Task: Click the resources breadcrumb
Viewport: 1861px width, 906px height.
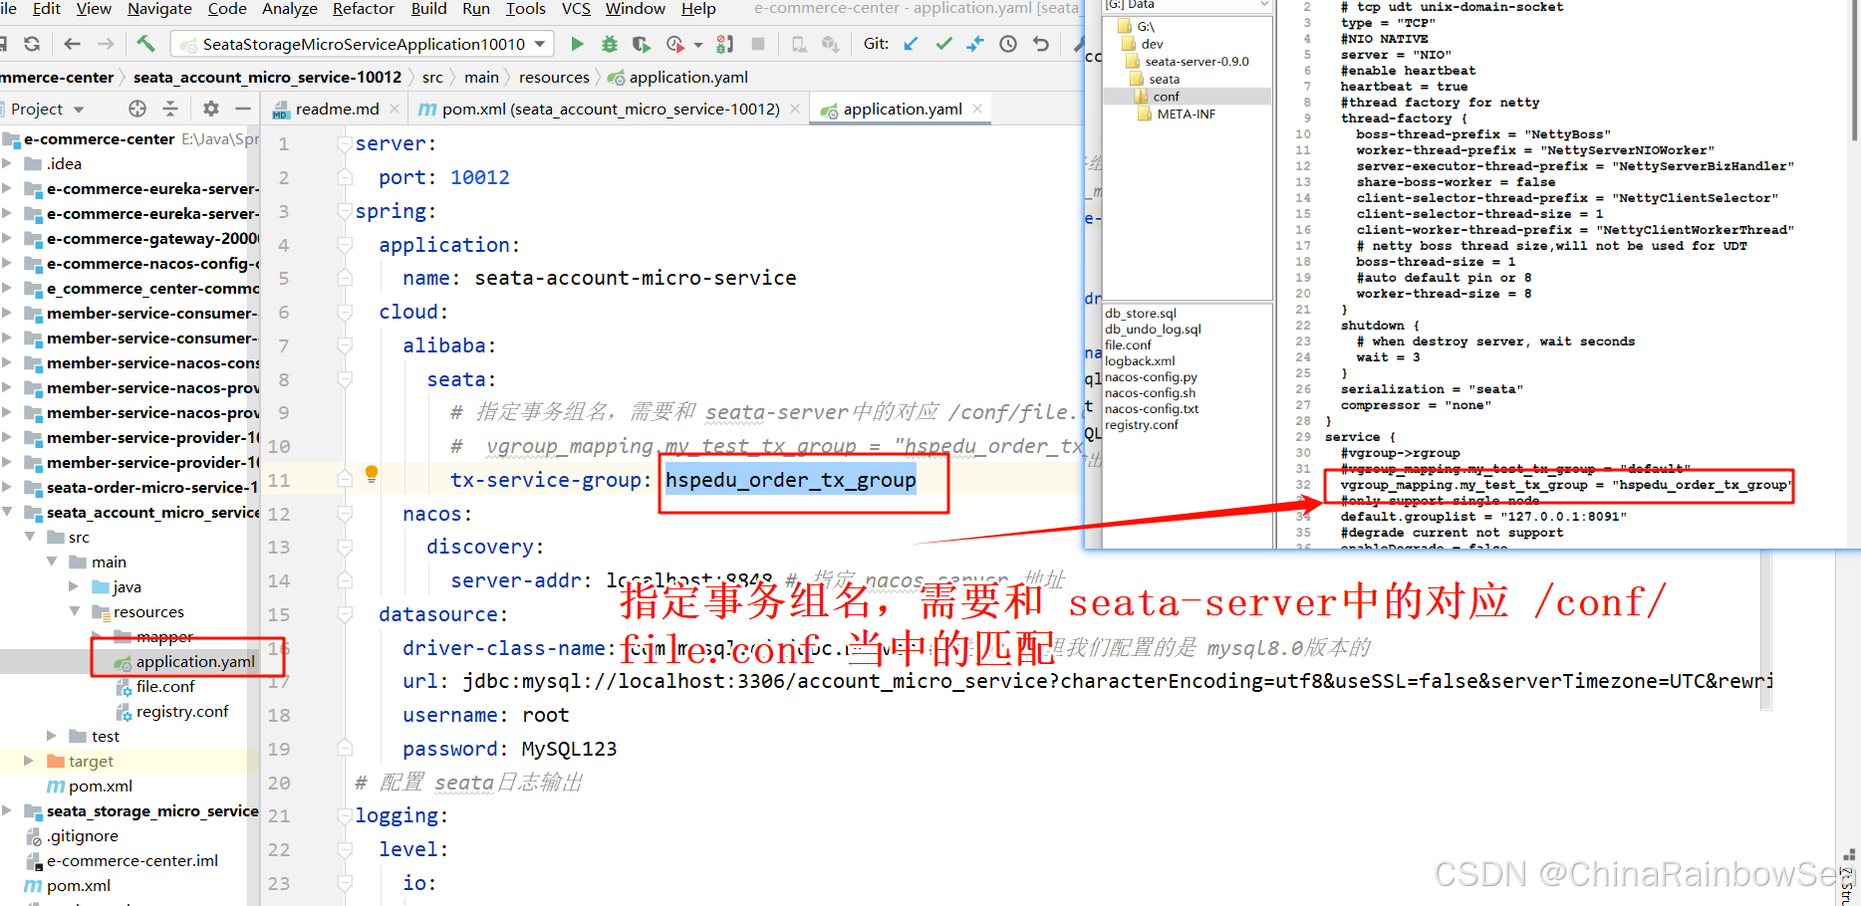Action: (x=554, y=77)
